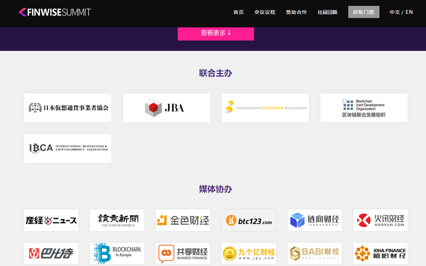Viewport: 426px width, 266px height.
Task: Click the 金色财经 logo
Action: click(x=183, y=220)
